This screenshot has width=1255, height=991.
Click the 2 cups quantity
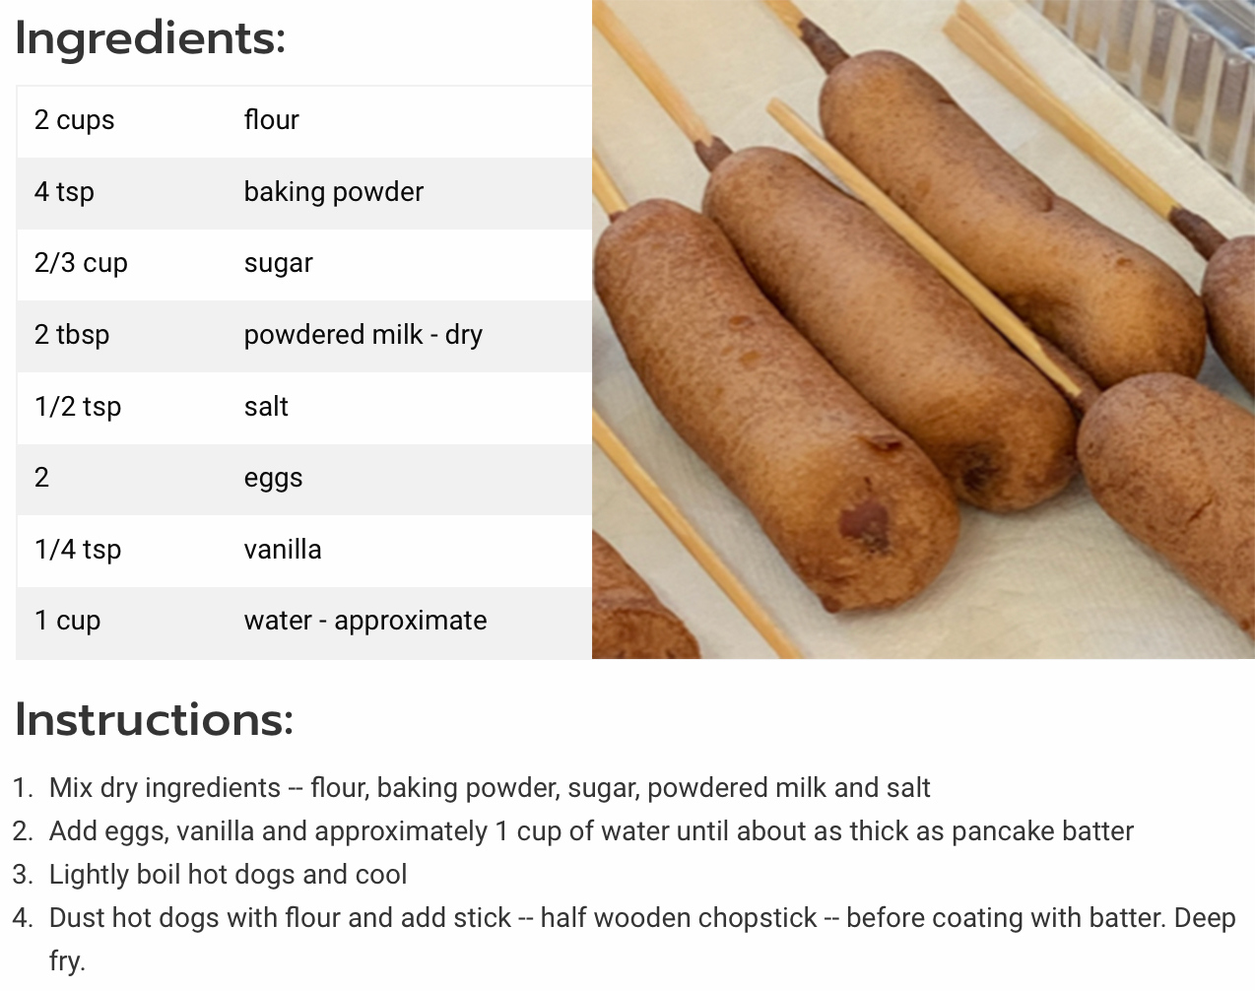click(75, 121)
